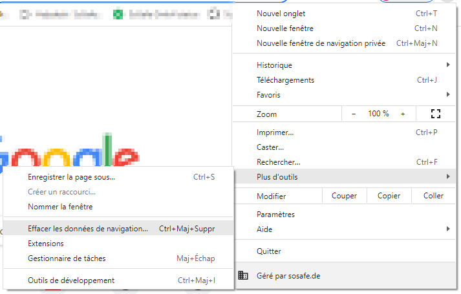Open Nouvel onglet from the menu
Screen dimensions: 461x294
281,14
